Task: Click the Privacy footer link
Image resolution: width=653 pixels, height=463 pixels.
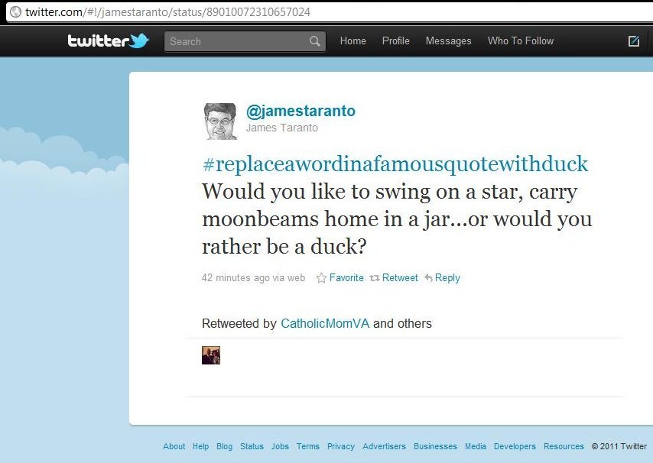Action: pyautogui.click(x=341, y=446)
